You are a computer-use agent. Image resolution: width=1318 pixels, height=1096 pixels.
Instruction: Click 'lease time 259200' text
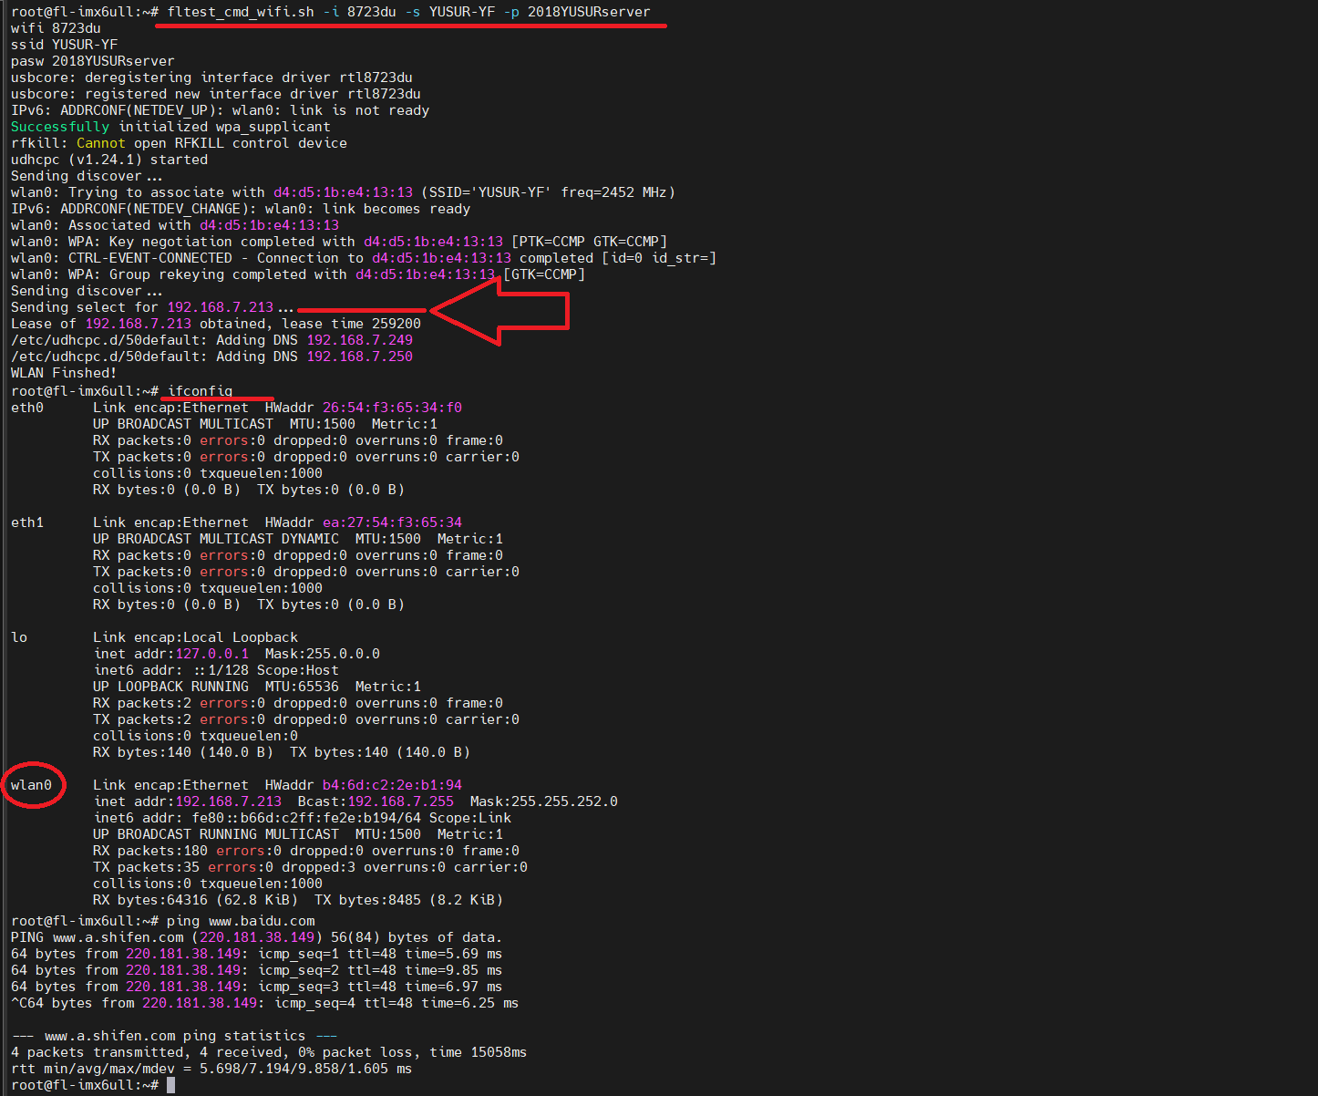tap(351, 324)
